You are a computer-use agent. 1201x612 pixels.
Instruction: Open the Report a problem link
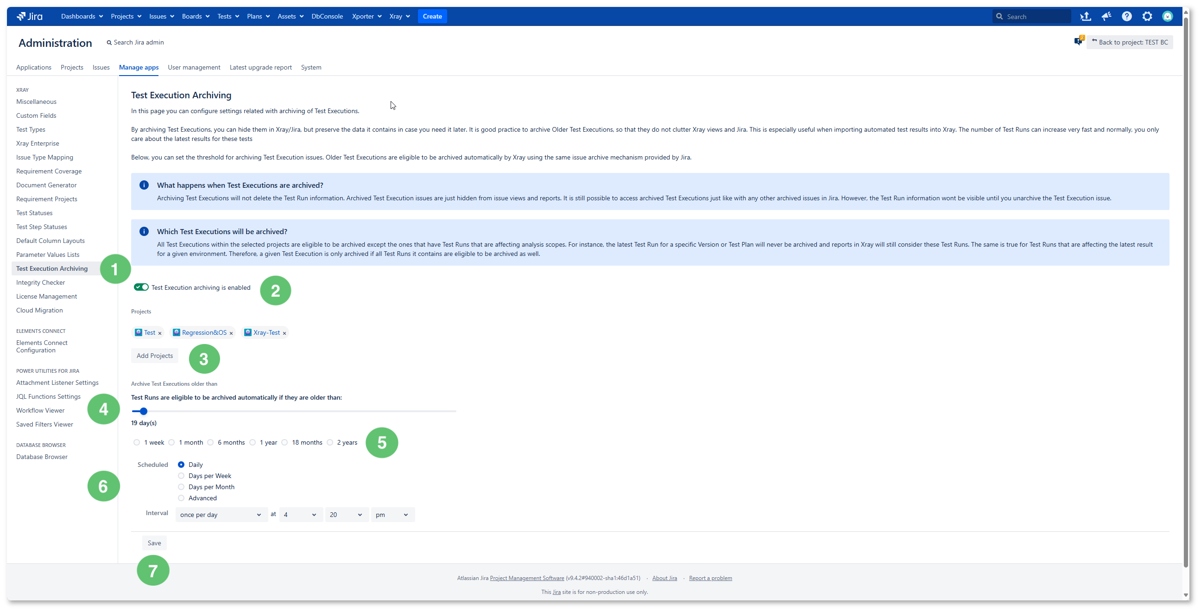click(x=710, y=579)
